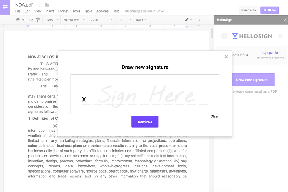Click the left indent ruler marker
This screenshot has height=192, width=288.
[28, 27]
